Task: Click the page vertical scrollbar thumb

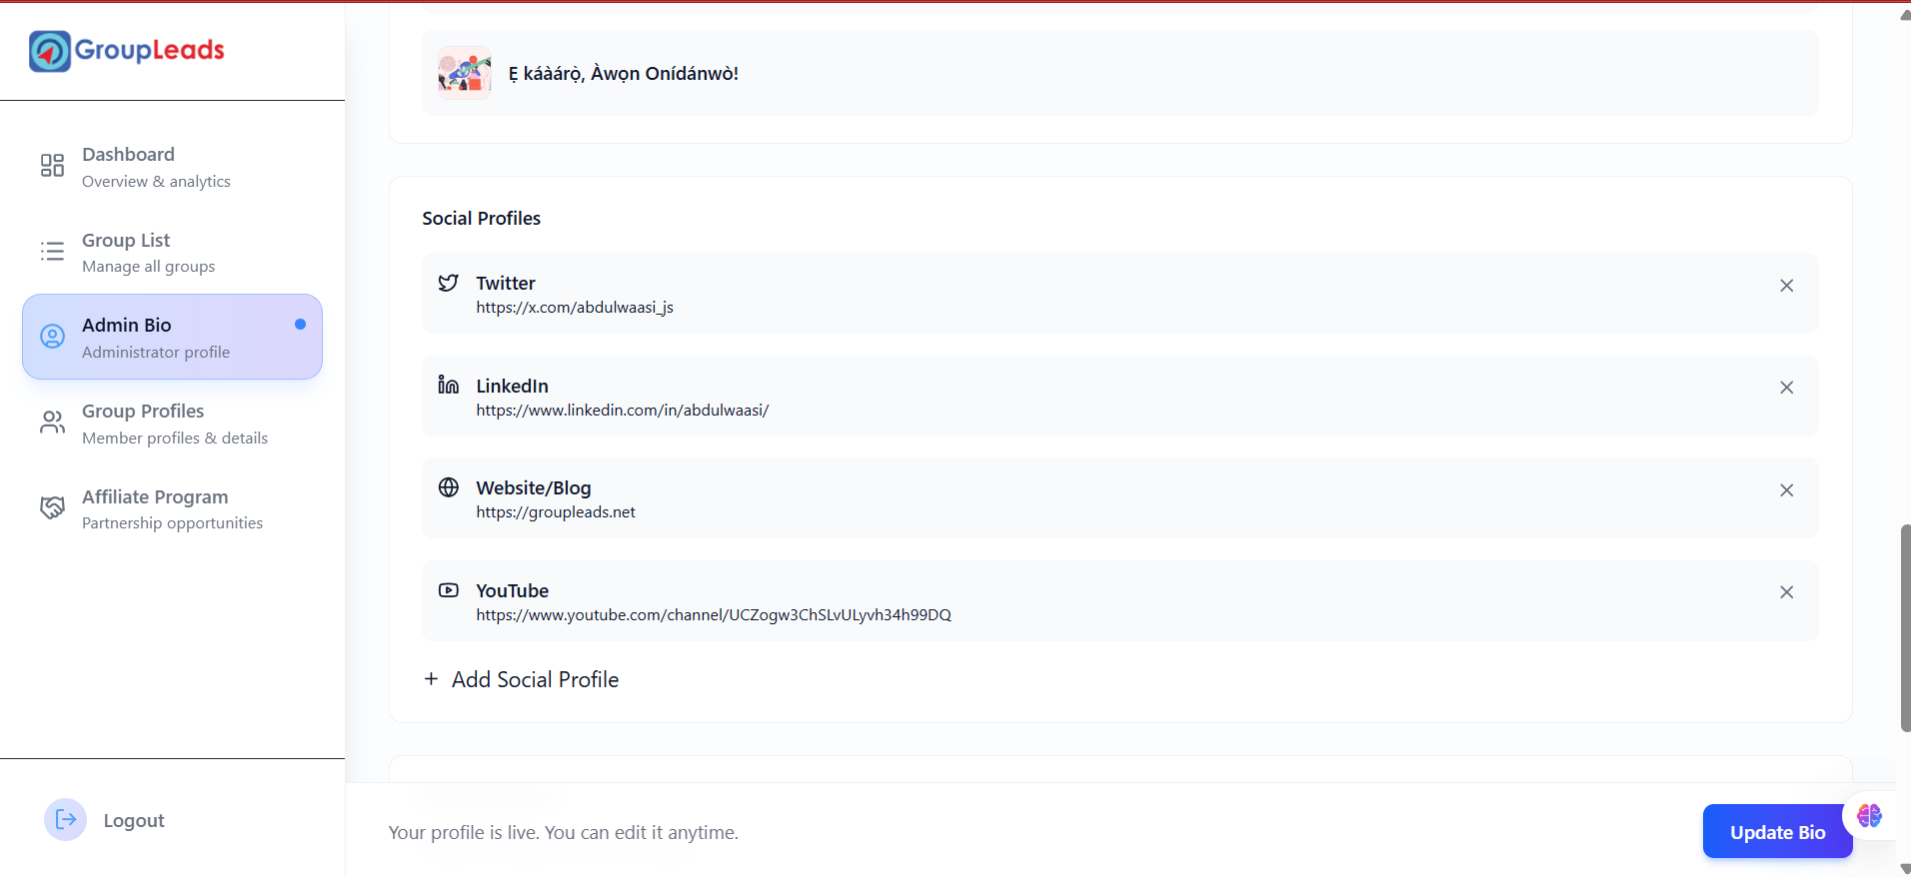Action: pyautogui.click(x=1905, y=627)
